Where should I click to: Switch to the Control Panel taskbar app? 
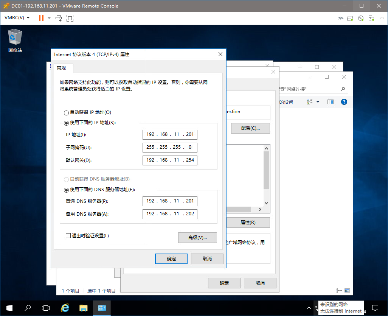tap(102, 308)
